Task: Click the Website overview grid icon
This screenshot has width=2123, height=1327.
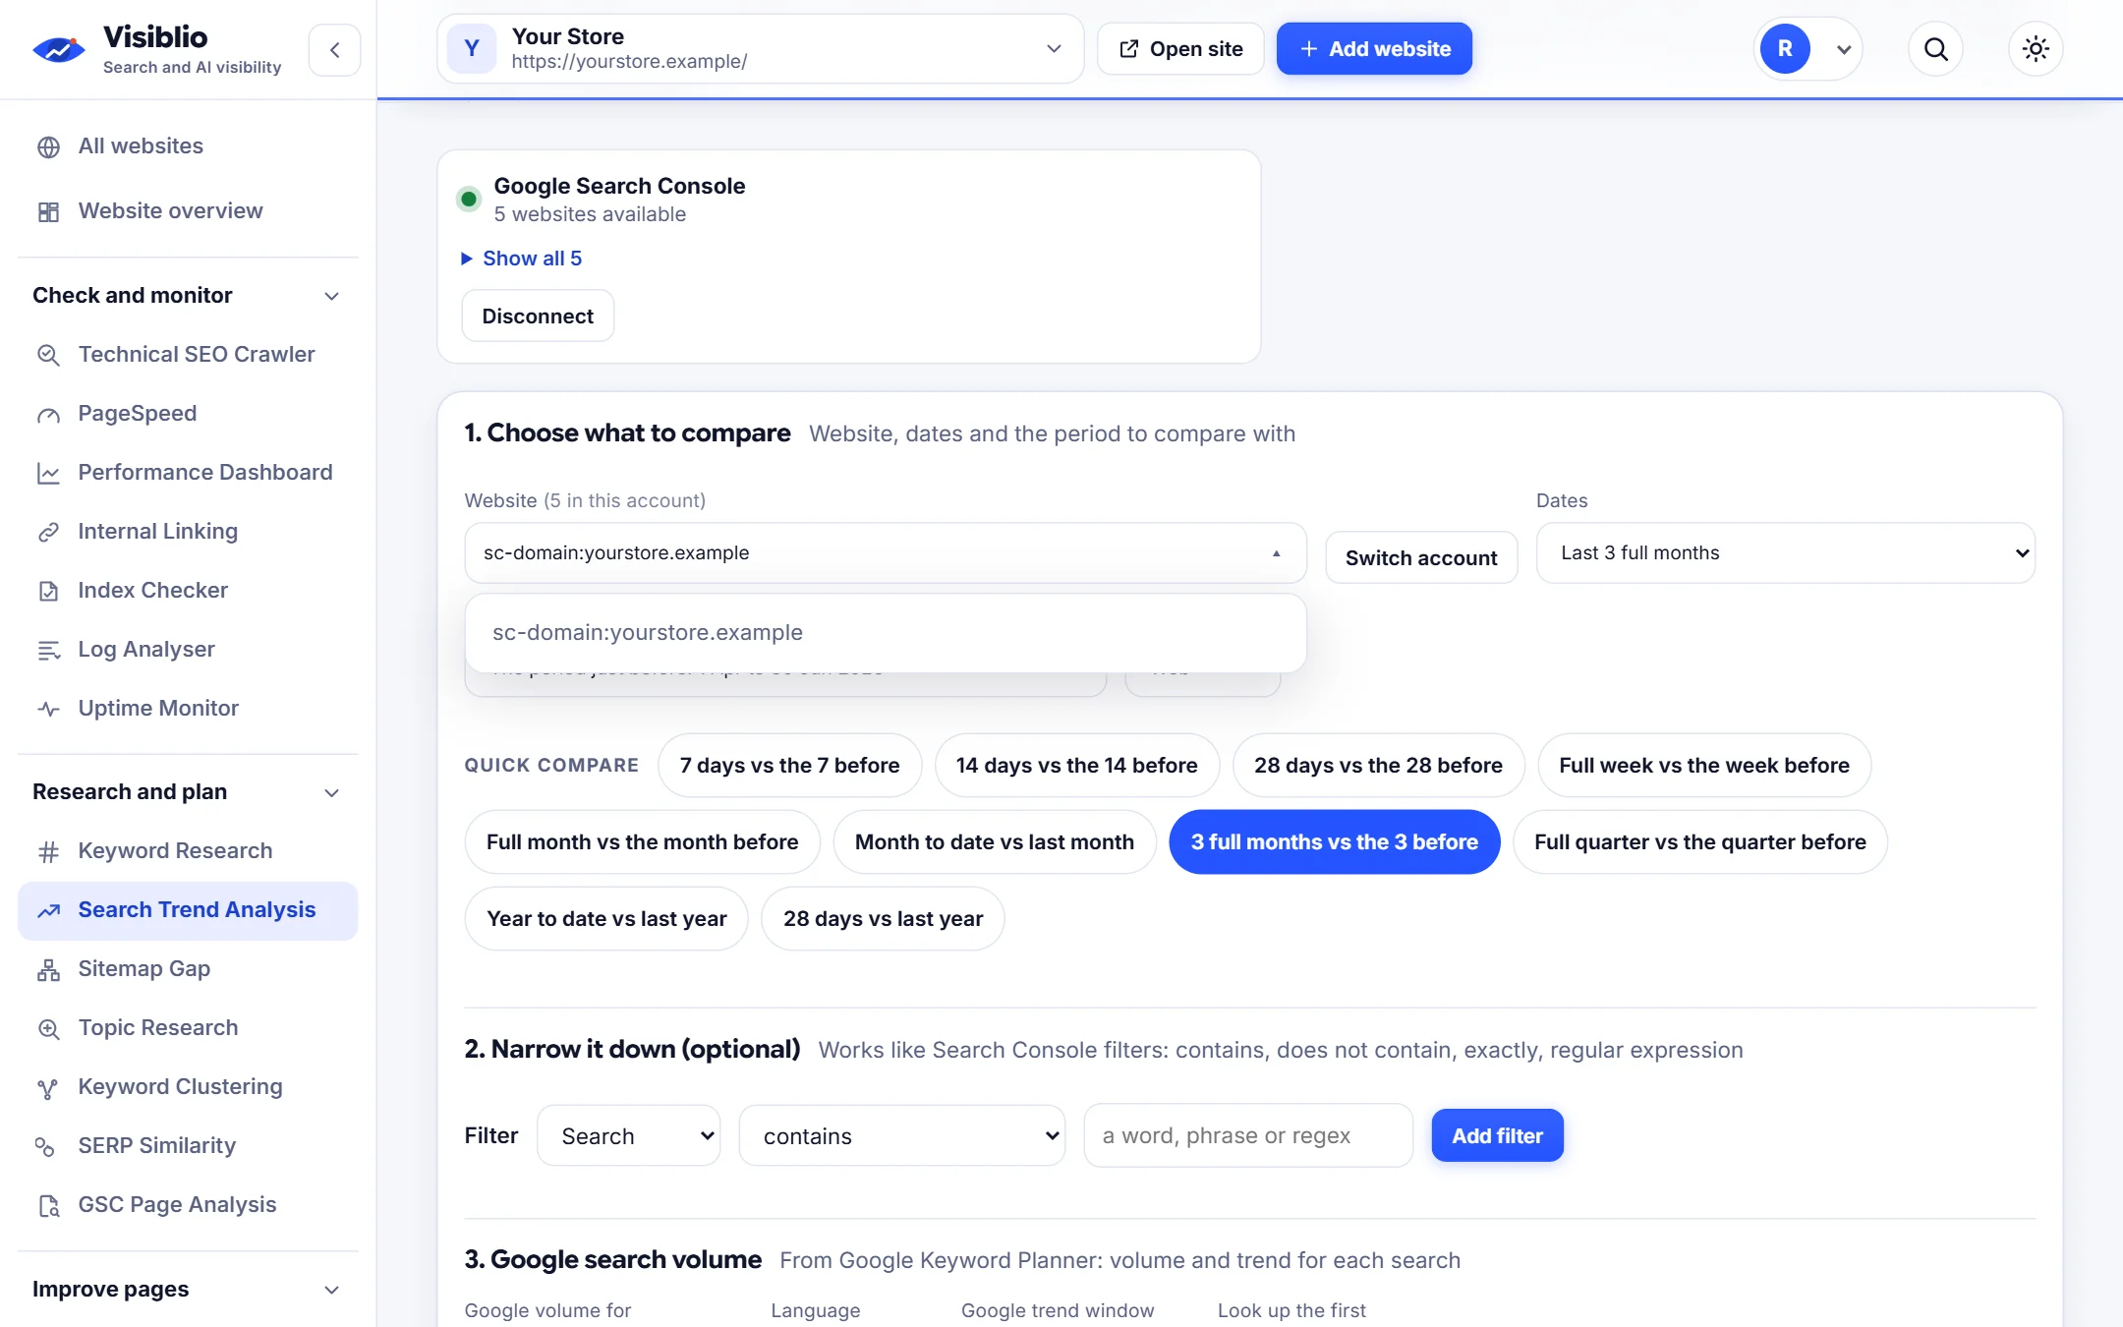Action: click(x=48, y=211)
